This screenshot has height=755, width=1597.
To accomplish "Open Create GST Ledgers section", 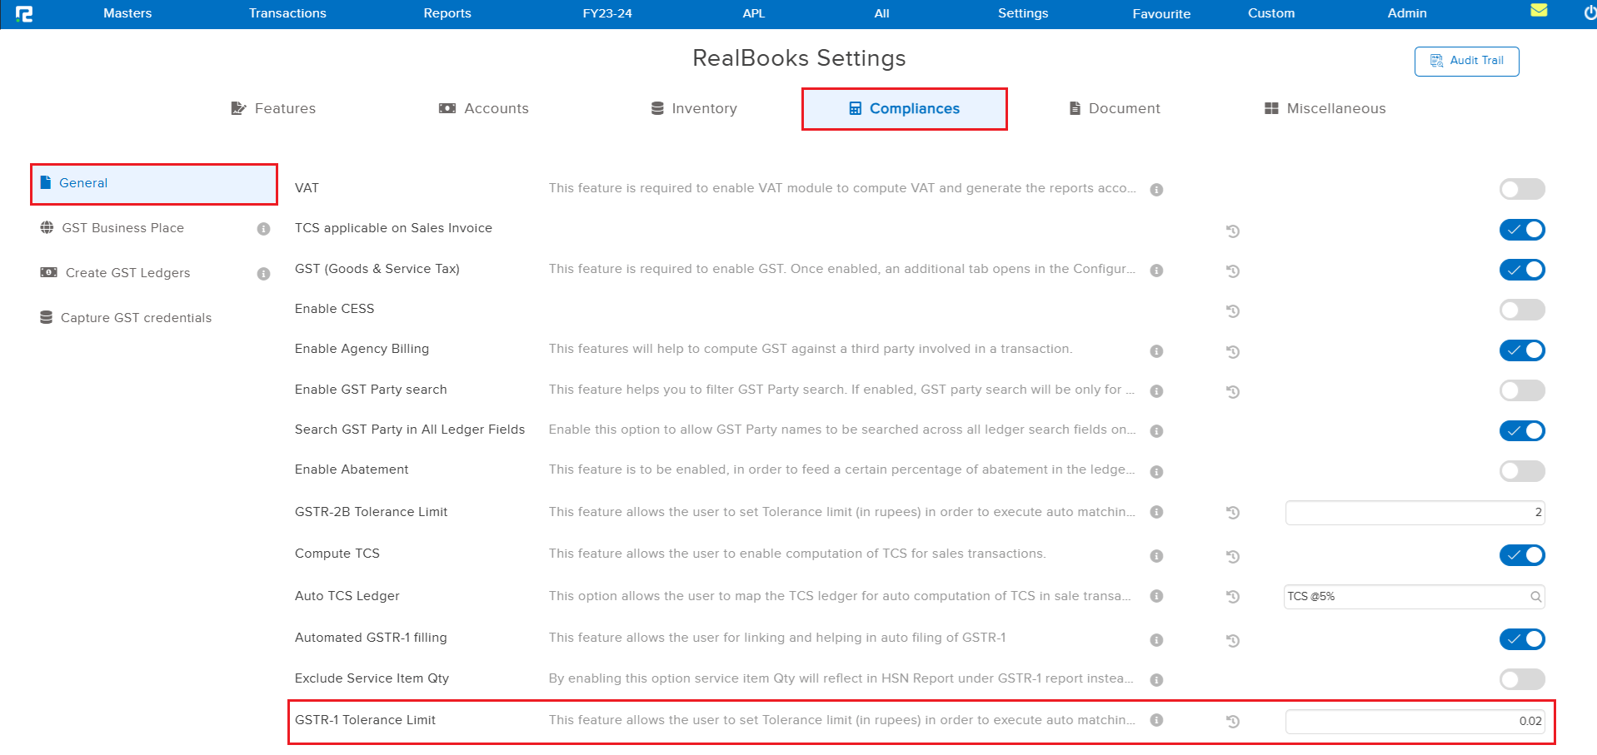I will click(127, 273).
